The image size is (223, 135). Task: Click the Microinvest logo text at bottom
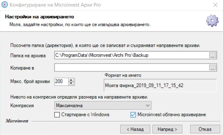(17, 121)
